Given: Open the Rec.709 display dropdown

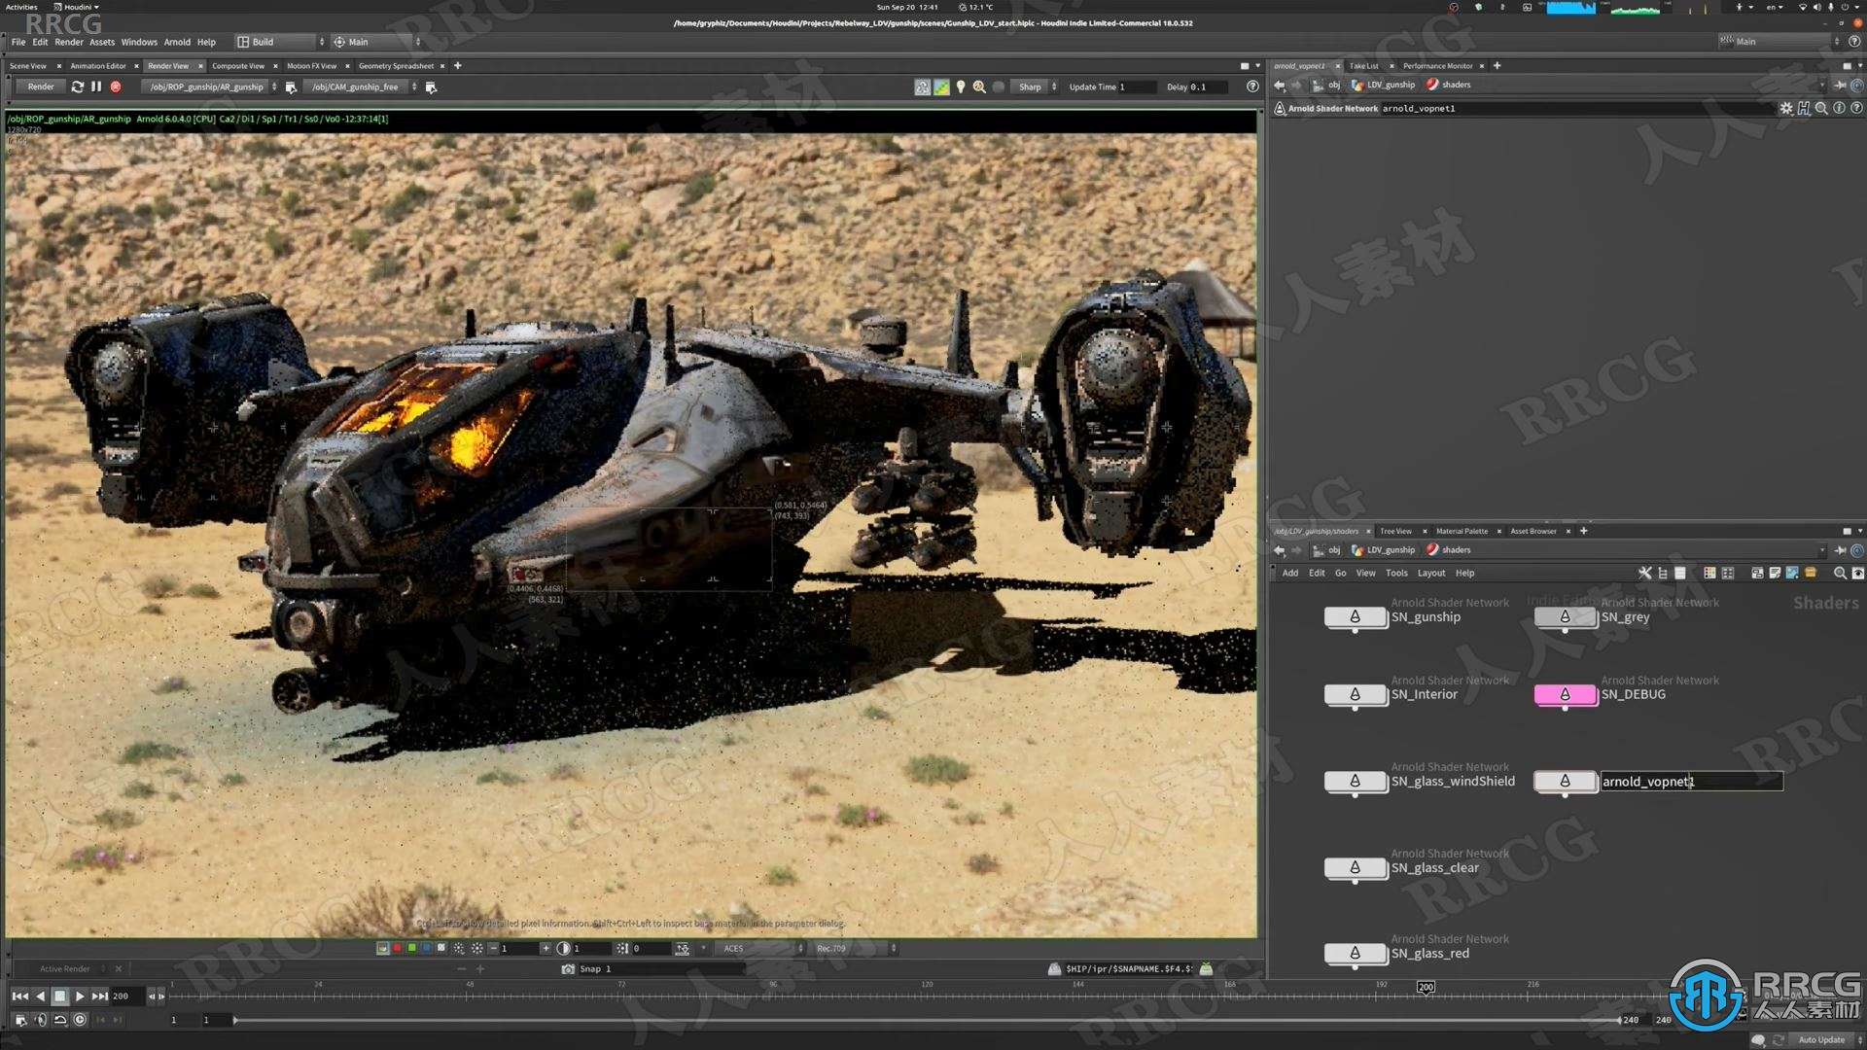Looking at the screenshot, I should (x=854, y=949).
